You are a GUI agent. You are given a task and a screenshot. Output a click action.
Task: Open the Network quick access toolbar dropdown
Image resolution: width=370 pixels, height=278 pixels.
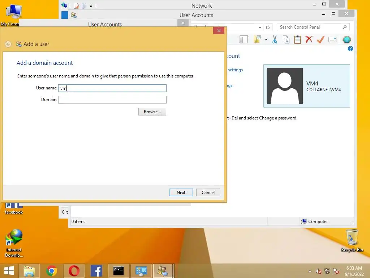click(x=91, y=6)
